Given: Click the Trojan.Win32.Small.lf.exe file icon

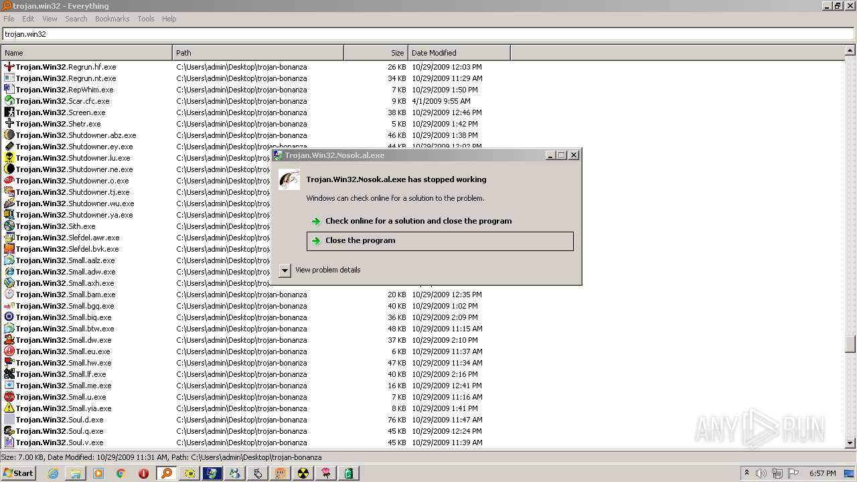Looking at the screenshot, I should pos(9,374).
